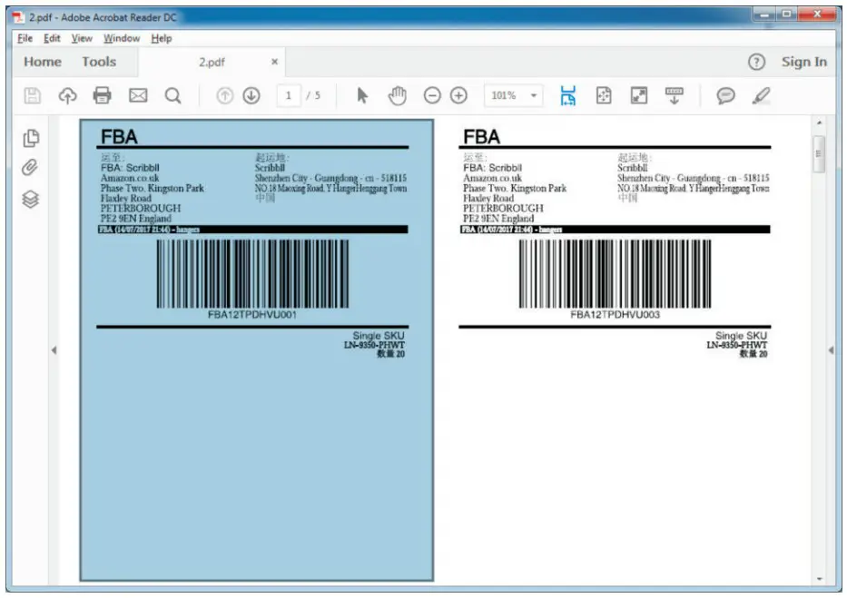
Task: Switch to the Tools tab
Action: click(99, 62)
